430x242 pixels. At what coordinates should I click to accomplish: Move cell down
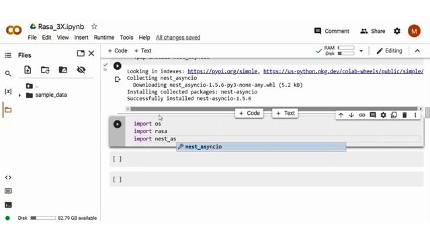351,115
